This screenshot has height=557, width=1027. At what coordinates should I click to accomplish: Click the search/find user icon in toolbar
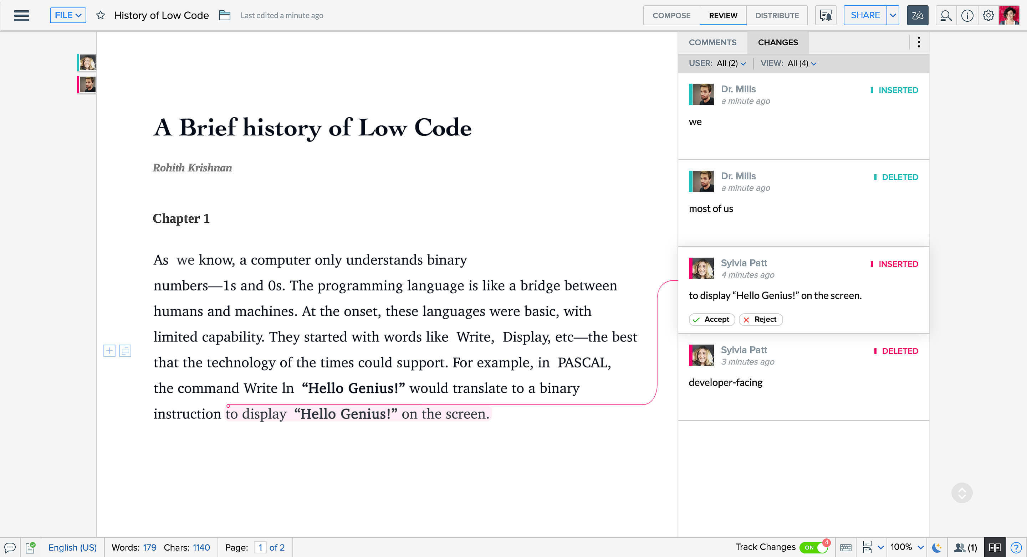click(x=946, y=15)
